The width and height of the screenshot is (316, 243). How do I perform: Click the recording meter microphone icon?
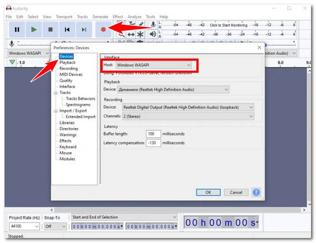point(153,24)
